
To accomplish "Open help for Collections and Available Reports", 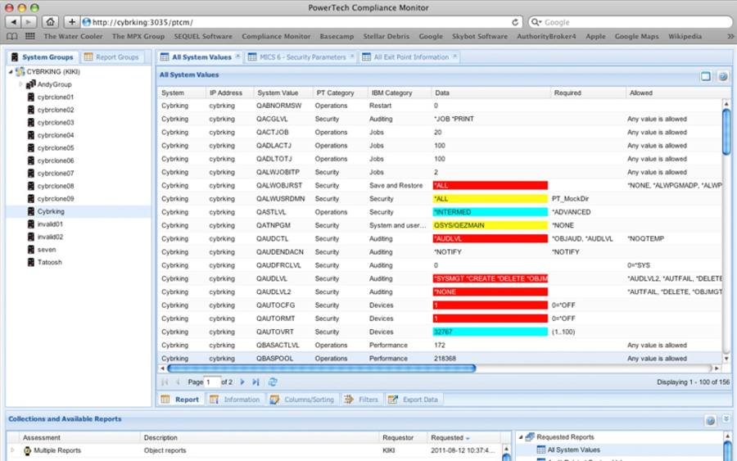I will click(711, 421).
